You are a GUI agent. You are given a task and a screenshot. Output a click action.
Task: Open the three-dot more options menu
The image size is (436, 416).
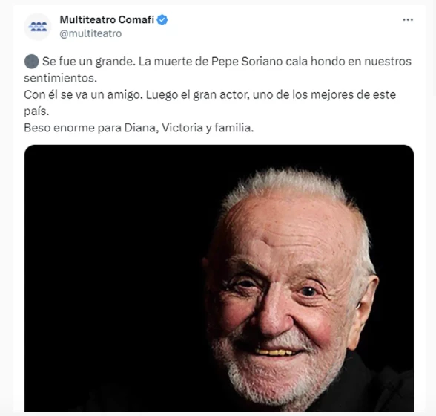point(408,20)
